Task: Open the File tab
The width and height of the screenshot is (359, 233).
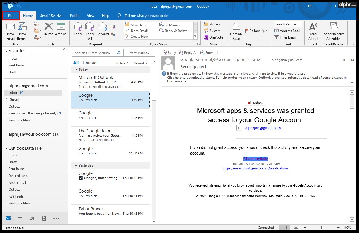Action: [11, 16]
